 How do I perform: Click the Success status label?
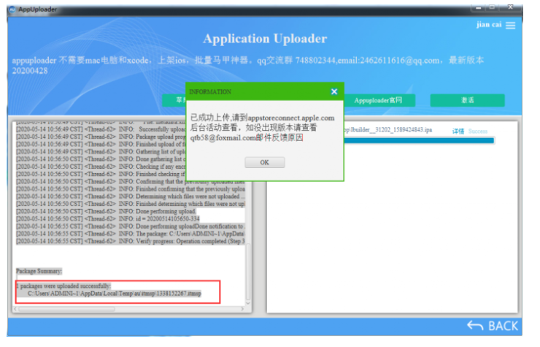click(x=478, y=131)
